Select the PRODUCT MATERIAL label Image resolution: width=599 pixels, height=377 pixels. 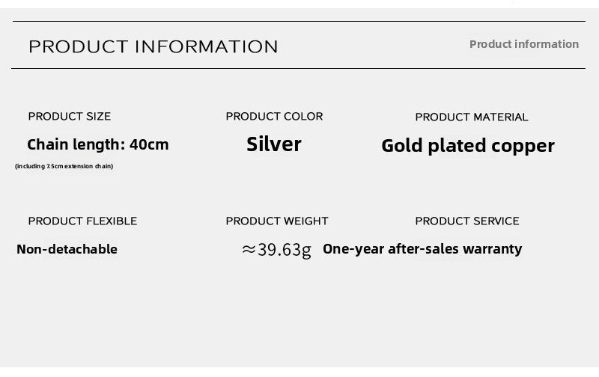(472, 117)
